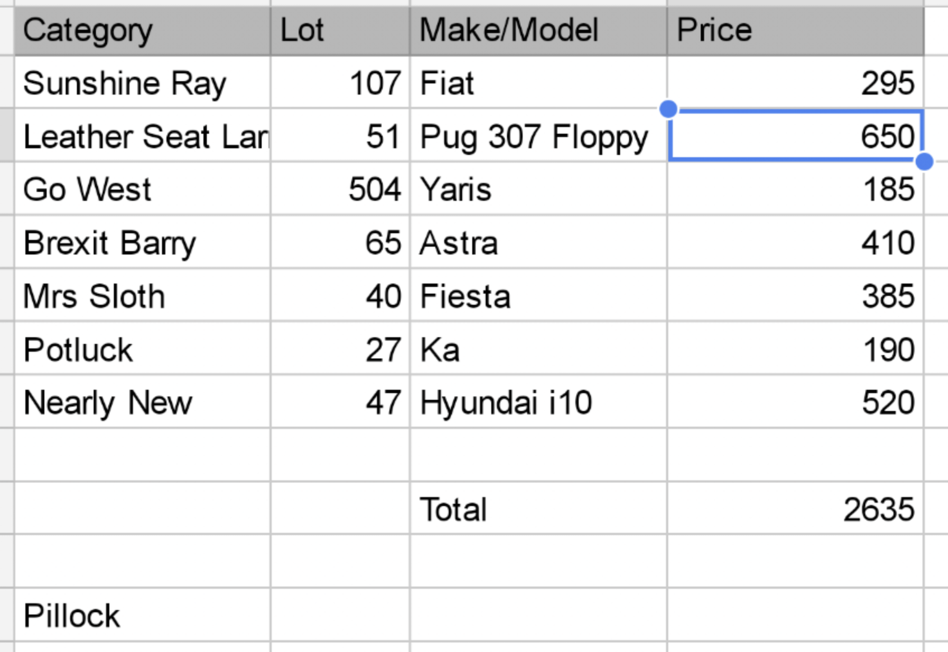Click the Hyundai i10 cell
Image resolution: width=948 pixels, height=652 pixels.
(538, 402)
